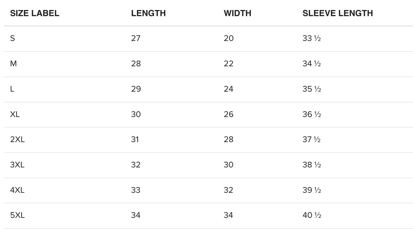Click sleeve length value 33 ½
The width and height of the screenshot is (413, 235).
pos(312,38)
